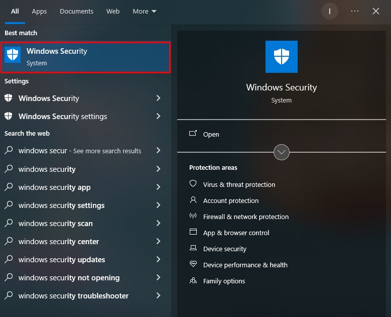Viewport: 391px width, 317px height.
Task: Select 'windows security troubleshooter' suggestion text
Action: coord(73,296)
